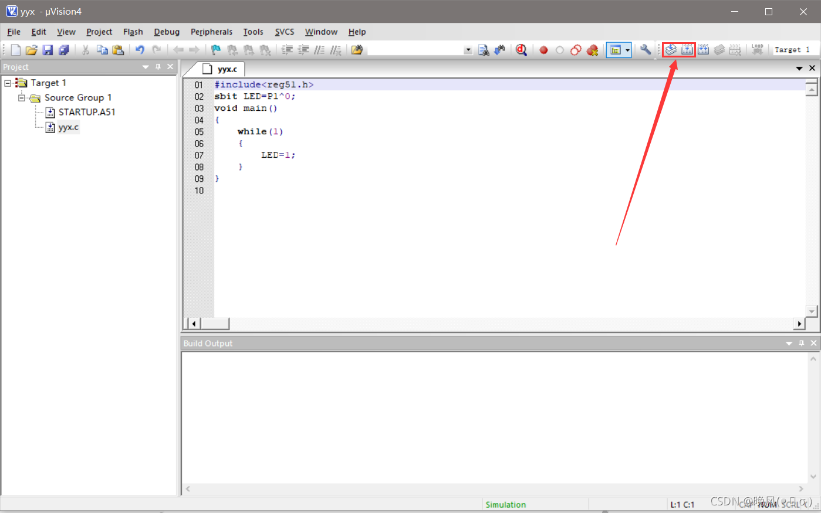Copy the selection with the copy icon
This screenshot has width=821, height=513.
102,50
